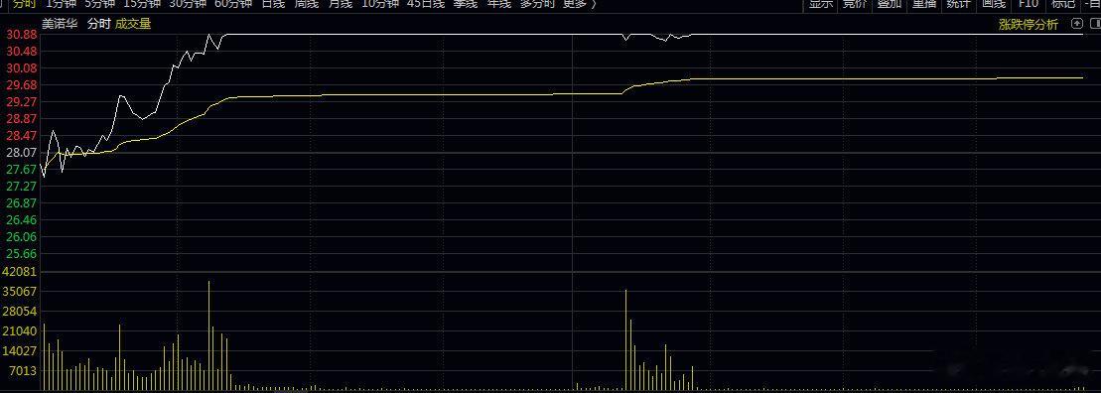Click the 标记 mark button
The height and width of the screenshot is (393, 1101).
tap(1063, 4)
